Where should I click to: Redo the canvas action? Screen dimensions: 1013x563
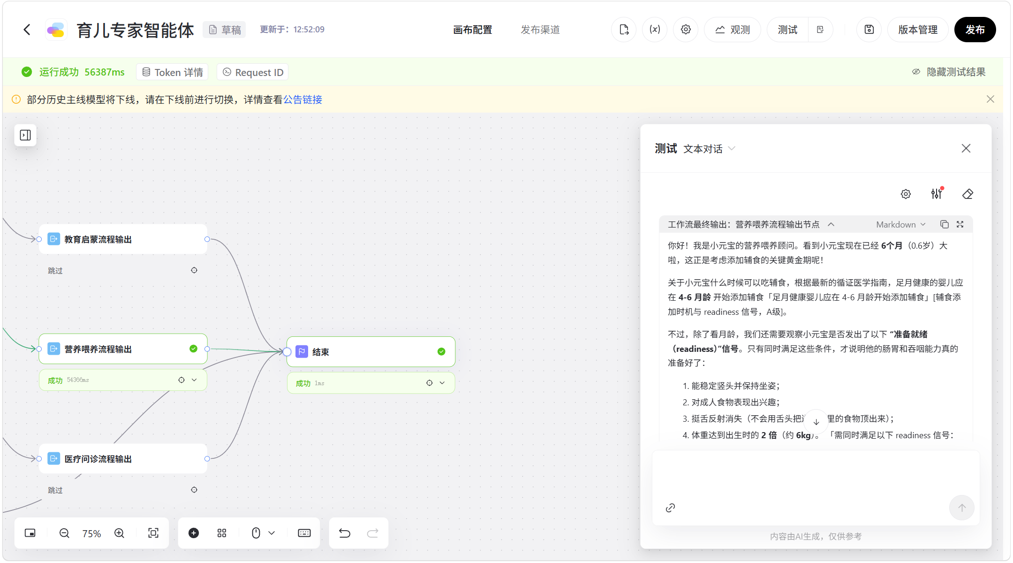coord(373,533)
